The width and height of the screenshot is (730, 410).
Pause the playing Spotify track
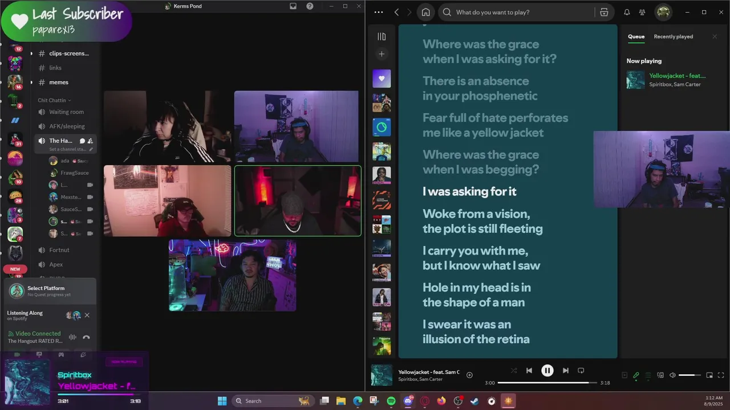547,371
